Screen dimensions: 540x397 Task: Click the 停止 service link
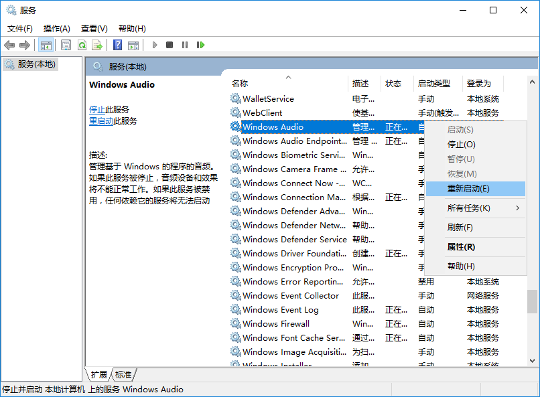97,109
